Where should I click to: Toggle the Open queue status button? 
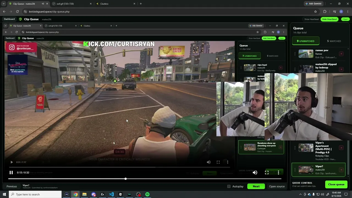pyautogui.click(x=345, y=19)
